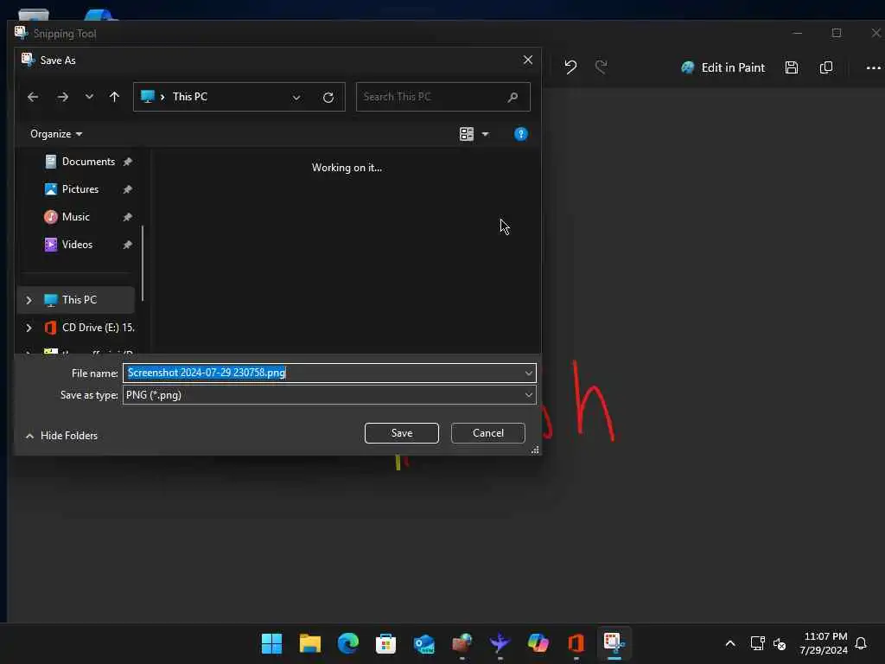Viewport: 885px width, 664px height.
Task: Click the Save button
Action: [401, 433]
